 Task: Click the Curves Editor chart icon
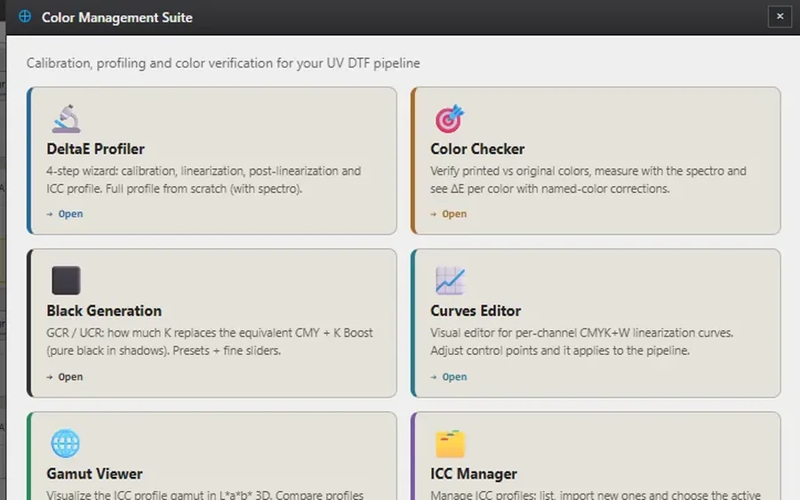[450, 280]
